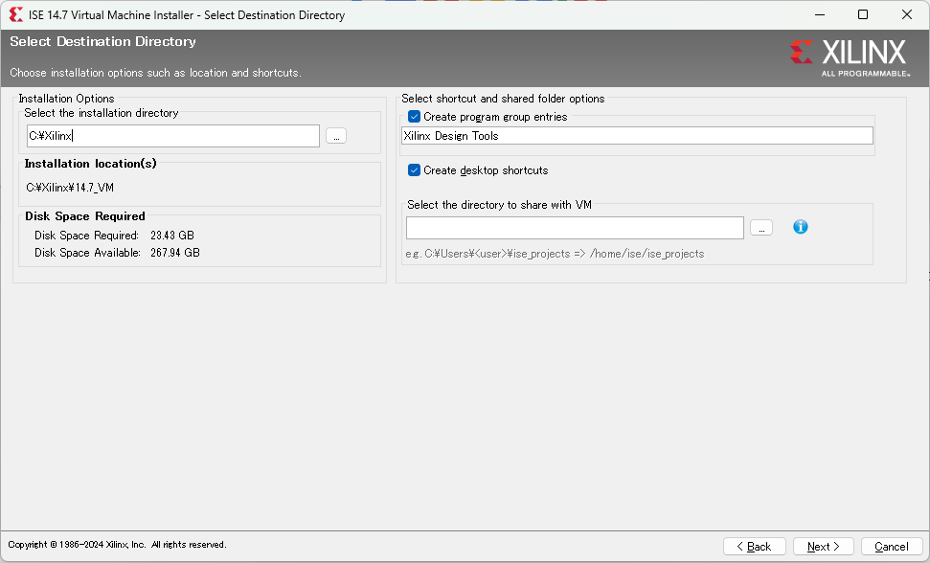Cancel the installation
Image resolution: width=930 pixels, height=563 pixels.
click(892, 547)
